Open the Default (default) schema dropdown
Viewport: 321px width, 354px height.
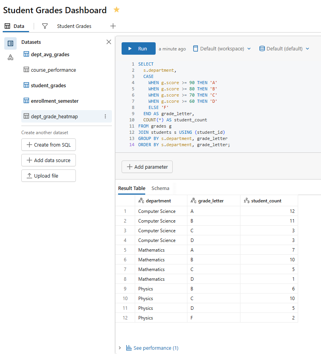284,48
